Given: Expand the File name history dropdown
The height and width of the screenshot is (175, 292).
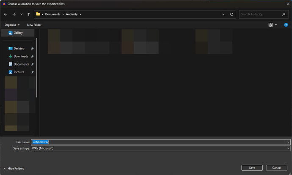Looking at the screenshot, I should tap(288, 142).
